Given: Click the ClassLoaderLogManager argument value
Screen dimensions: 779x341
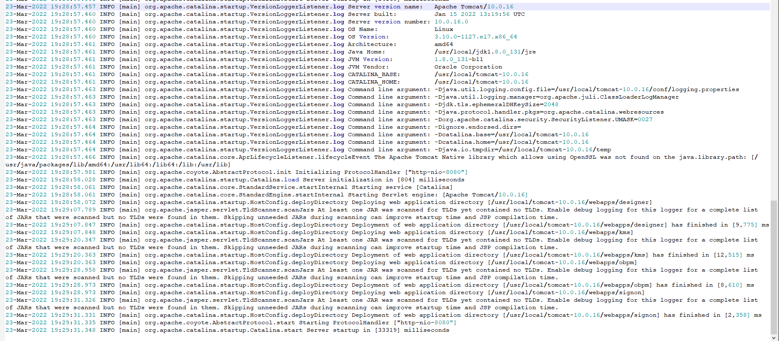Looking at the screenshot, I should [557, 97].
